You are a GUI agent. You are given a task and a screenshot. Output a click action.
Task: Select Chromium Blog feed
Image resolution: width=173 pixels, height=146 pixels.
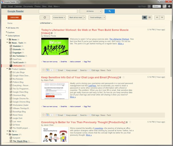point(19,95)
